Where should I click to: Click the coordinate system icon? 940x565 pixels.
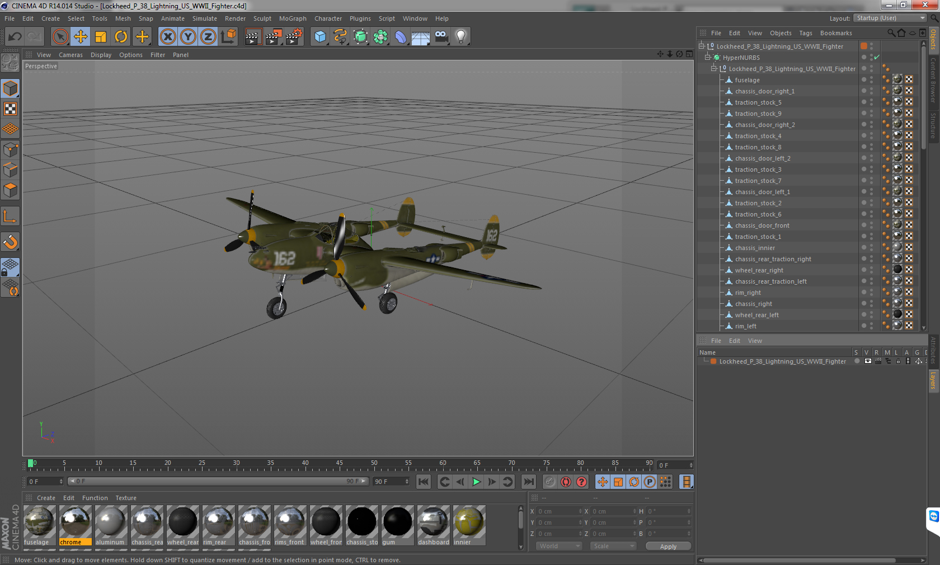(x=228, y=37)
